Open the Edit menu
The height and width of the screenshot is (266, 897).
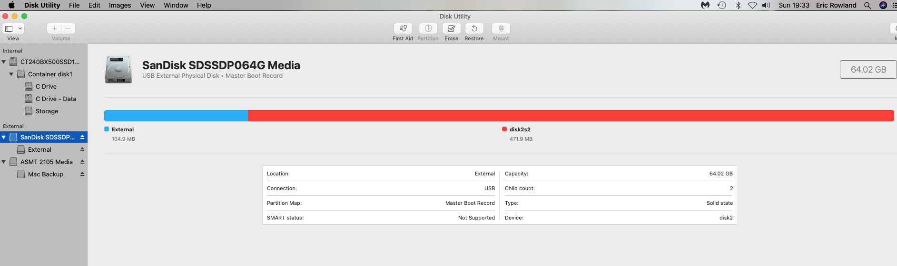(94, 5)
